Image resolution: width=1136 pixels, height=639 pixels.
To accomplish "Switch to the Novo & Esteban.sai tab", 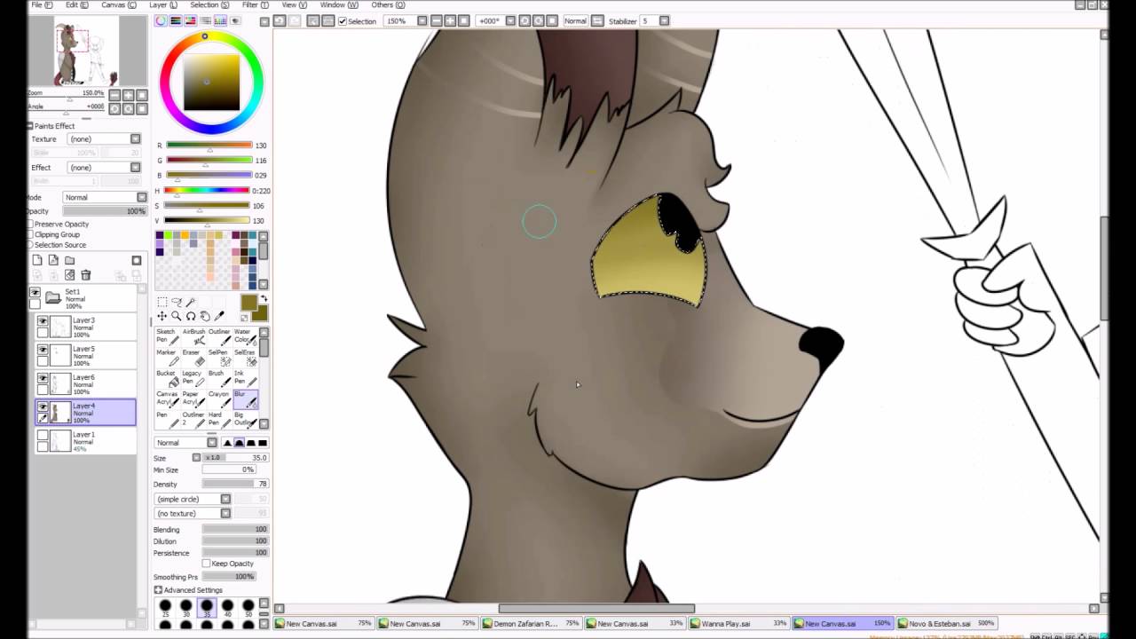I will tap(947, 624).
